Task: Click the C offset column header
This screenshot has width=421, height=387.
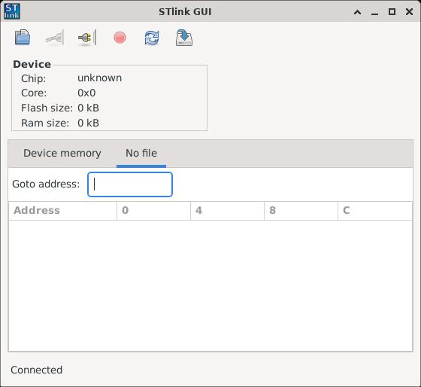Action: 375,211
